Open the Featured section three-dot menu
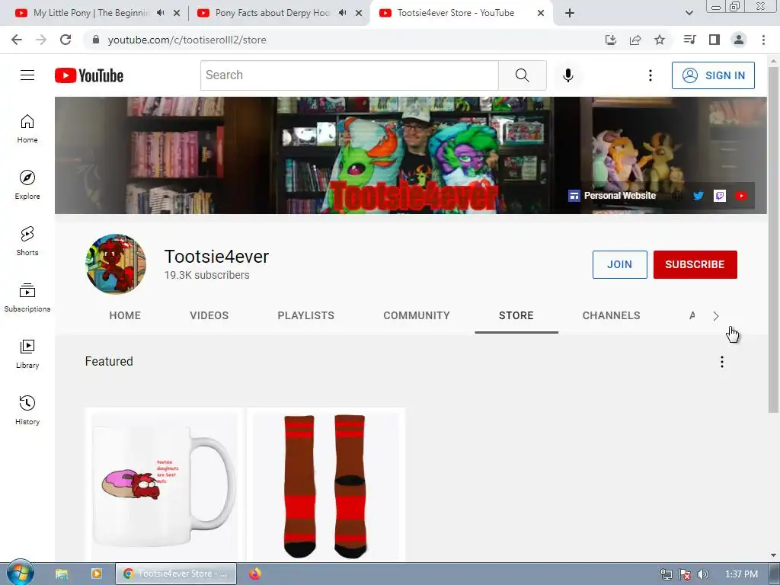This screenshot has width=780, height=585. click(x=722, y=362)
